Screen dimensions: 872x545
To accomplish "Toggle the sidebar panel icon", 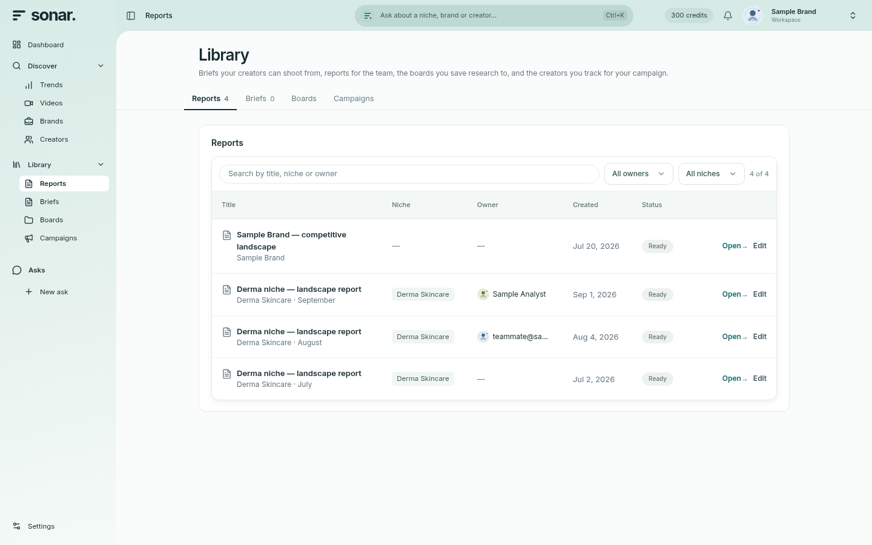I will point(131,16).
